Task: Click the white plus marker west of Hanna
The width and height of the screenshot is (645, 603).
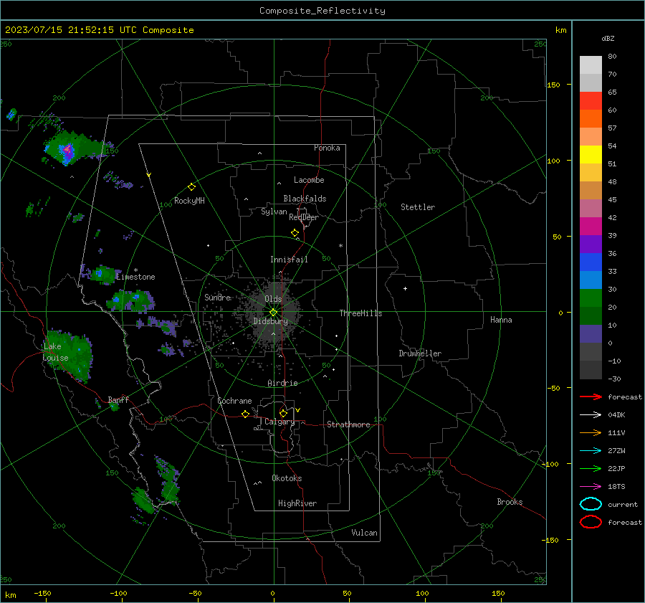Action: 405,288
